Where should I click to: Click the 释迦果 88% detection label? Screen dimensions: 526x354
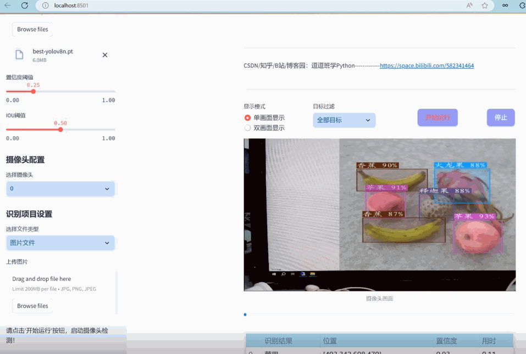click(445, 191)
